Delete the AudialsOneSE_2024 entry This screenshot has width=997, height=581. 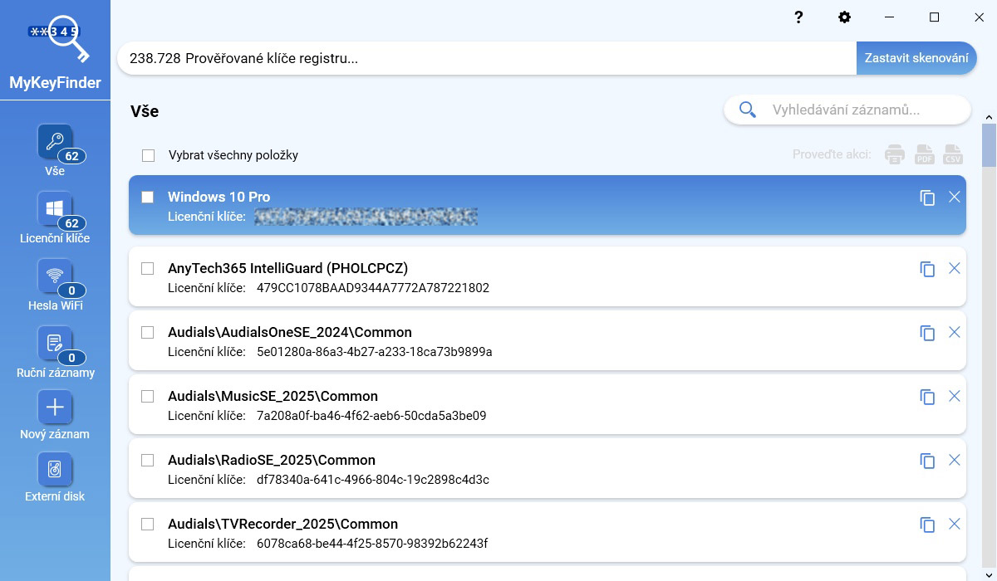pyautogui.click(x=955, y=332)
